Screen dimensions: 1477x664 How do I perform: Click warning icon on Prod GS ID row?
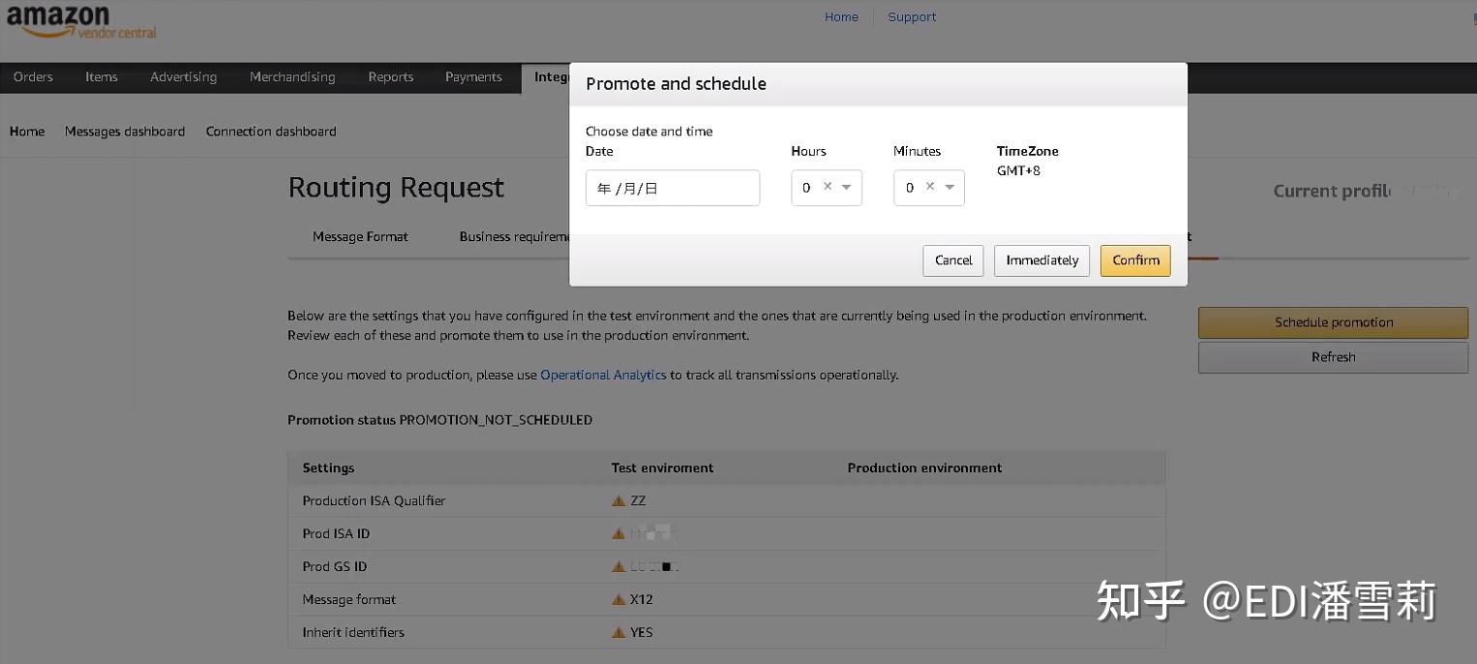point(619,565)
